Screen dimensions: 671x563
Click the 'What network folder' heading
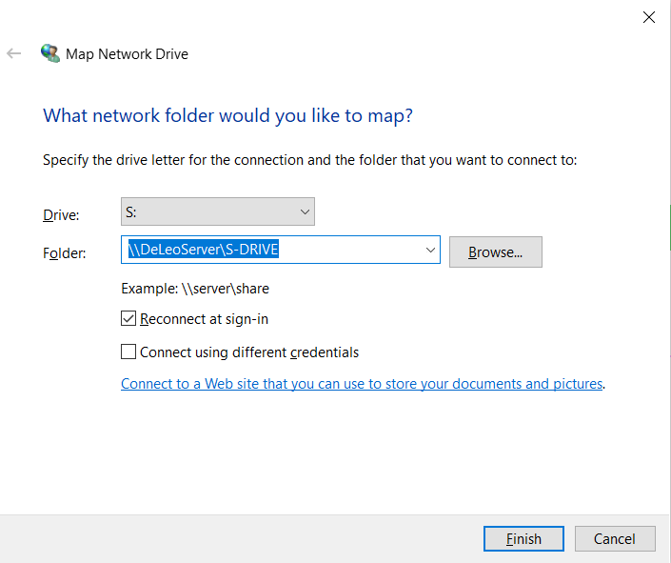point(227,116)
